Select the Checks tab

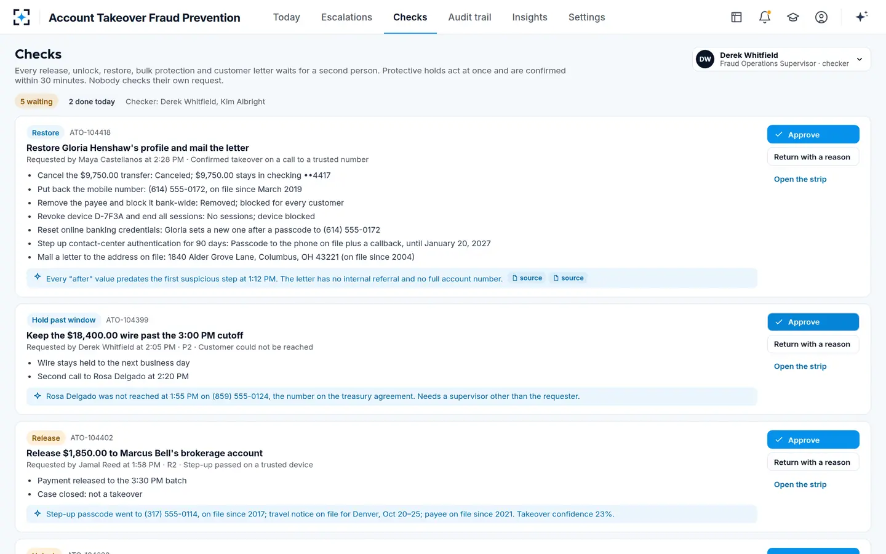point(410,17)
